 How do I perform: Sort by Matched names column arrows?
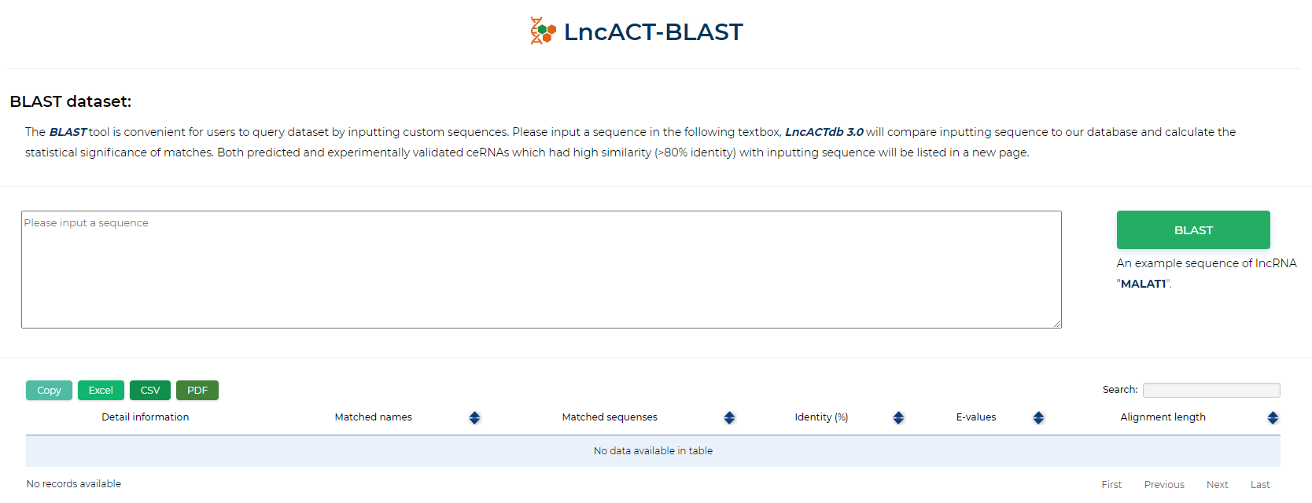(x=474, y=418)
